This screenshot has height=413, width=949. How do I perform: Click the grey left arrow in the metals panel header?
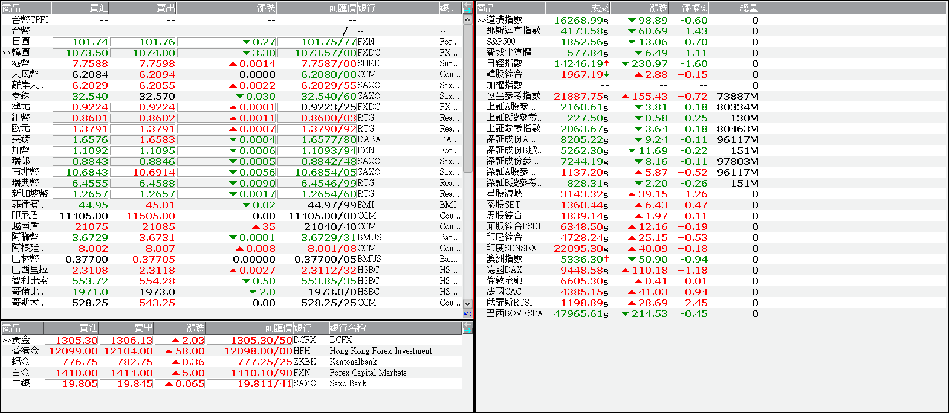click(468, 325)
